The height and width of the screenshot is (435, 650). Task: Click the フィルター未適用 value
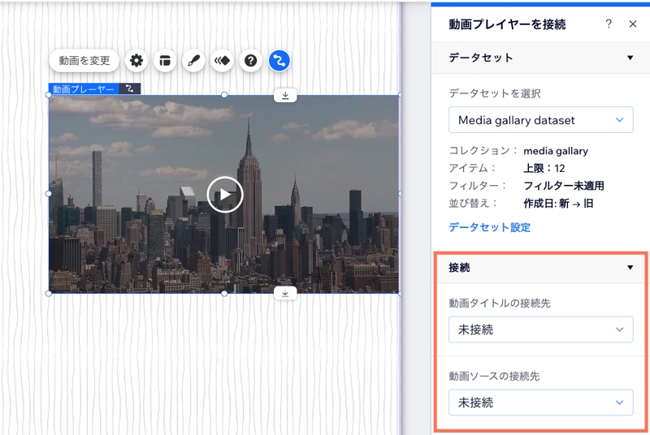[564, 186]
